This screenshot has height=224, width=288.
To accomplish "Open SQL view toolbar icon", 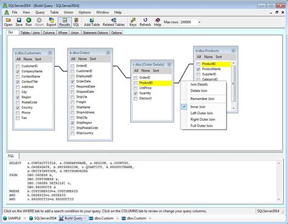I will click(76, 22).
